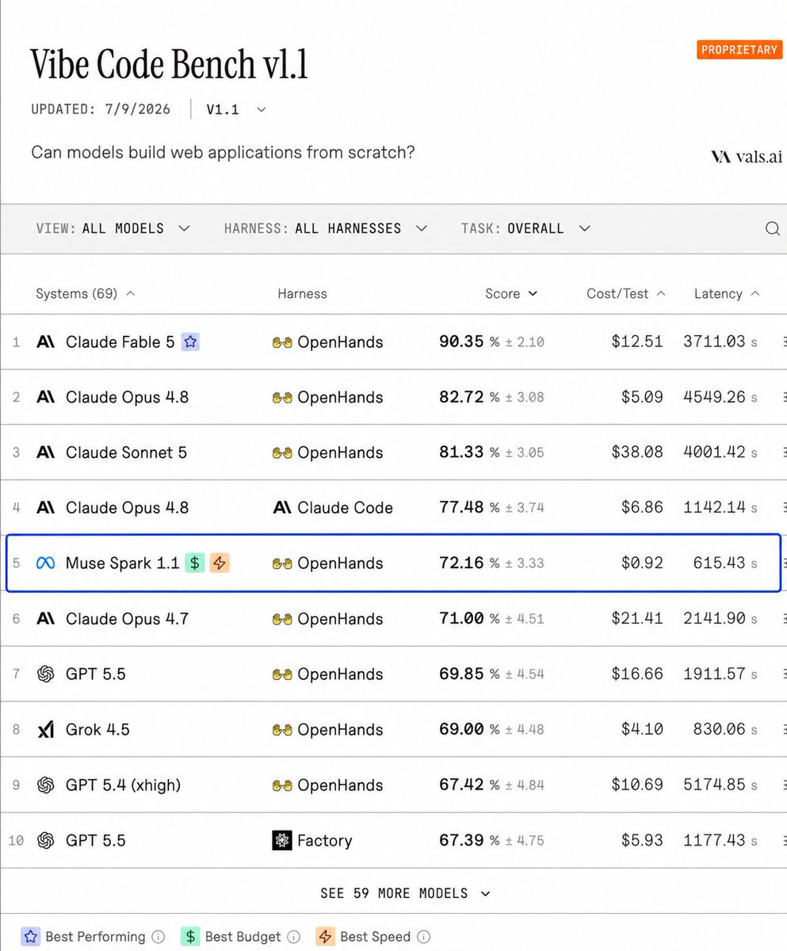Click the 90.35 score value
Image resolution: width=787 pixels, height=951 pixels.
point(461,342)
